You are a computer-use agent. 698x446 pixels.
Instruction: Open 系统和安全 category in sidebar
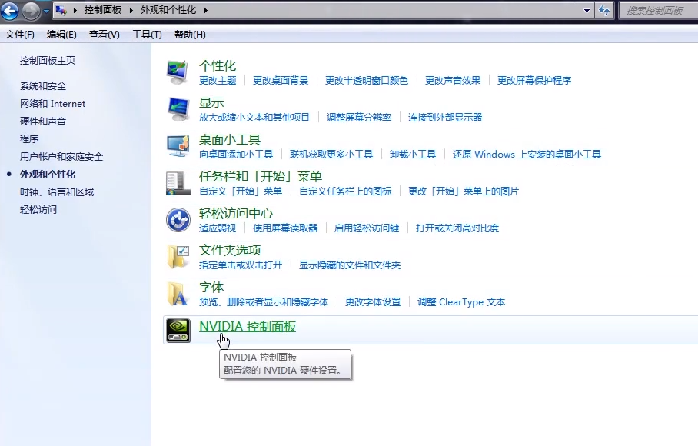pos(43,86)
